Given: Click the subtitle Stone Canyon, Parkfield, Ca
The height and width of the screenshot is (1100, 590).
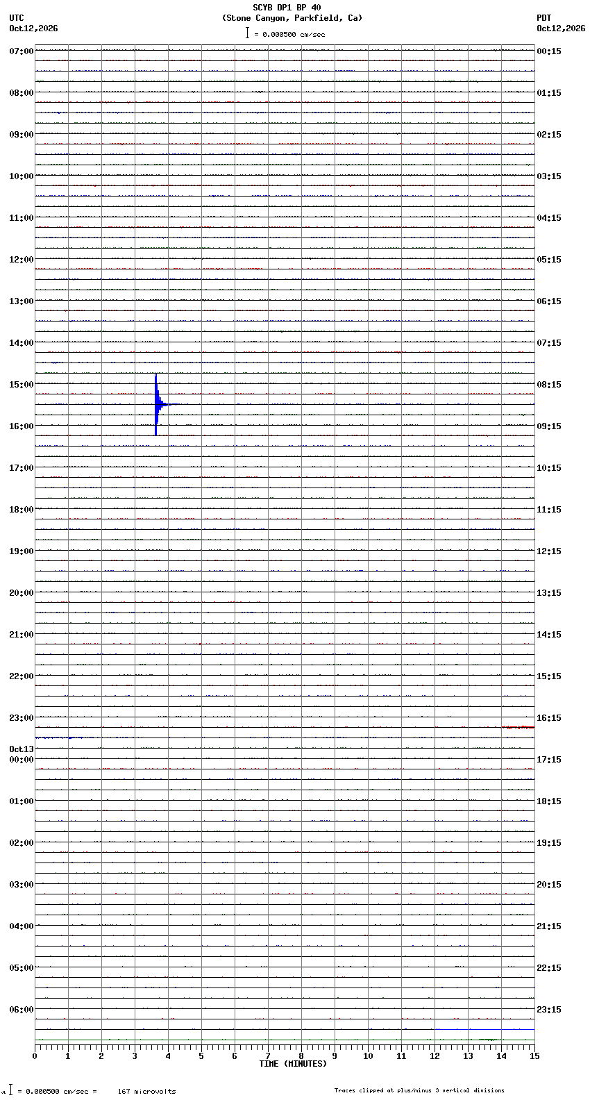Looking at the screenshot, I should coord(292,18).
